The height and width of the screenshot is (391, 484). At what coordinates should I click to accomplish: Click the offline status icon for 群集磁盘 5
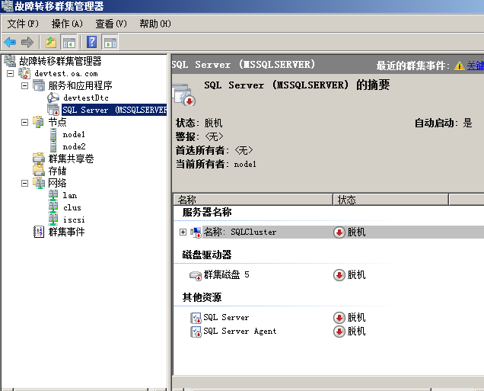339,275
